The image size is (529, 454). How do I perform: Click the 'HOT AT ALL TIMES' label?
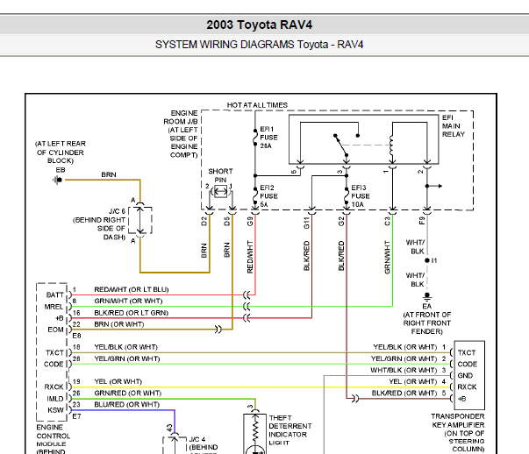click(x=257, y=105)
